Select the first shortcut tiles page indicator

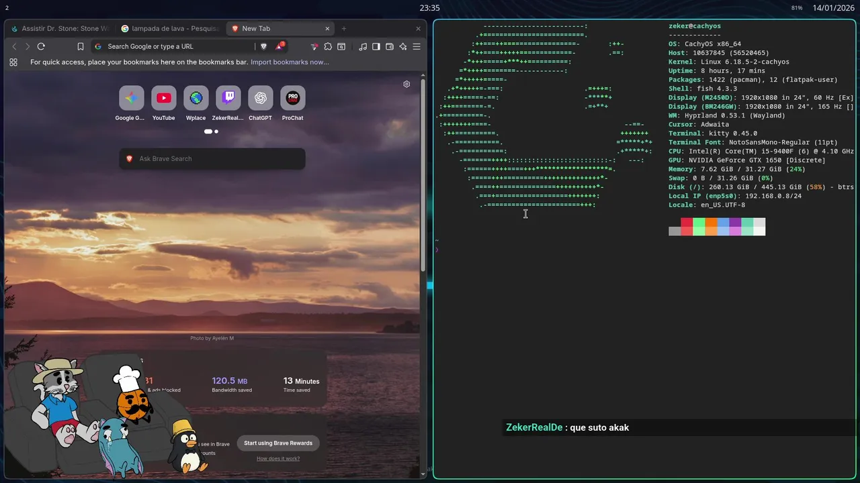pyautogui.click(x=208, y=131)
